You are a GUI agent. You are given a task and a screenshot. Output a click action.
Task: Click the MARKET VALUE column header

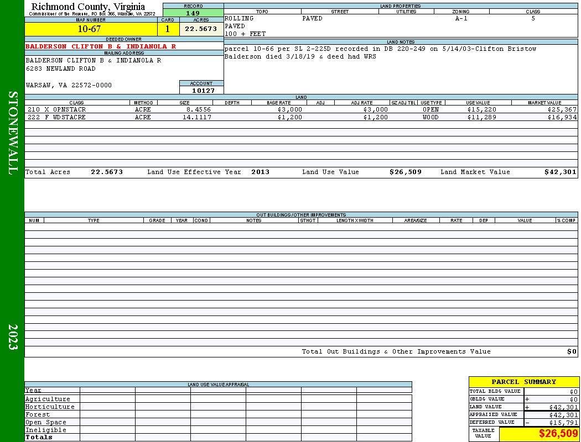coord(544,103)
